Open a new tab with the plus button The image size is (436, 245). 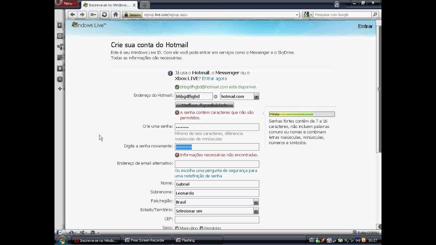(145, 5)
